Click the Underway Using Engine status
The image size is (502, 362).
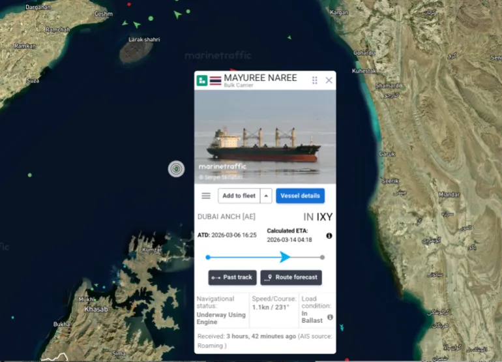(221, 318)
